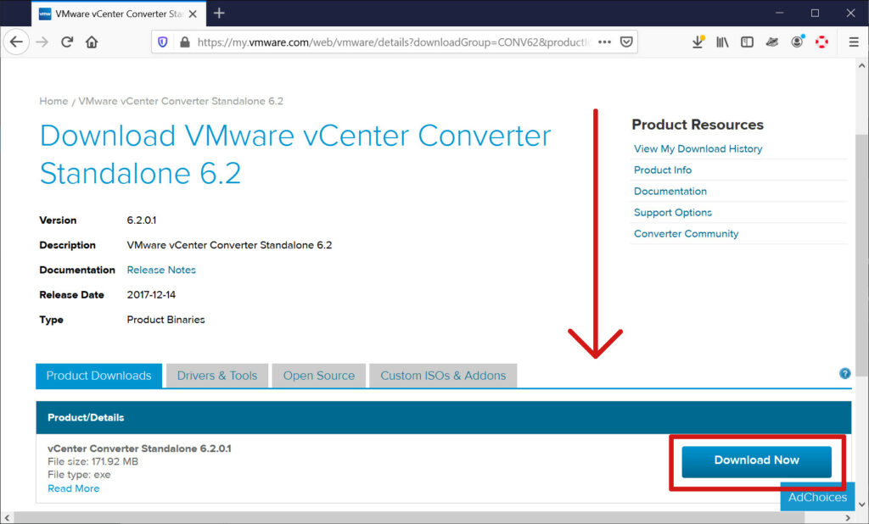Click the scroll down arrow
Image resolution: width=869 pixels, height=524 pixels.
(x=862, y=504)
